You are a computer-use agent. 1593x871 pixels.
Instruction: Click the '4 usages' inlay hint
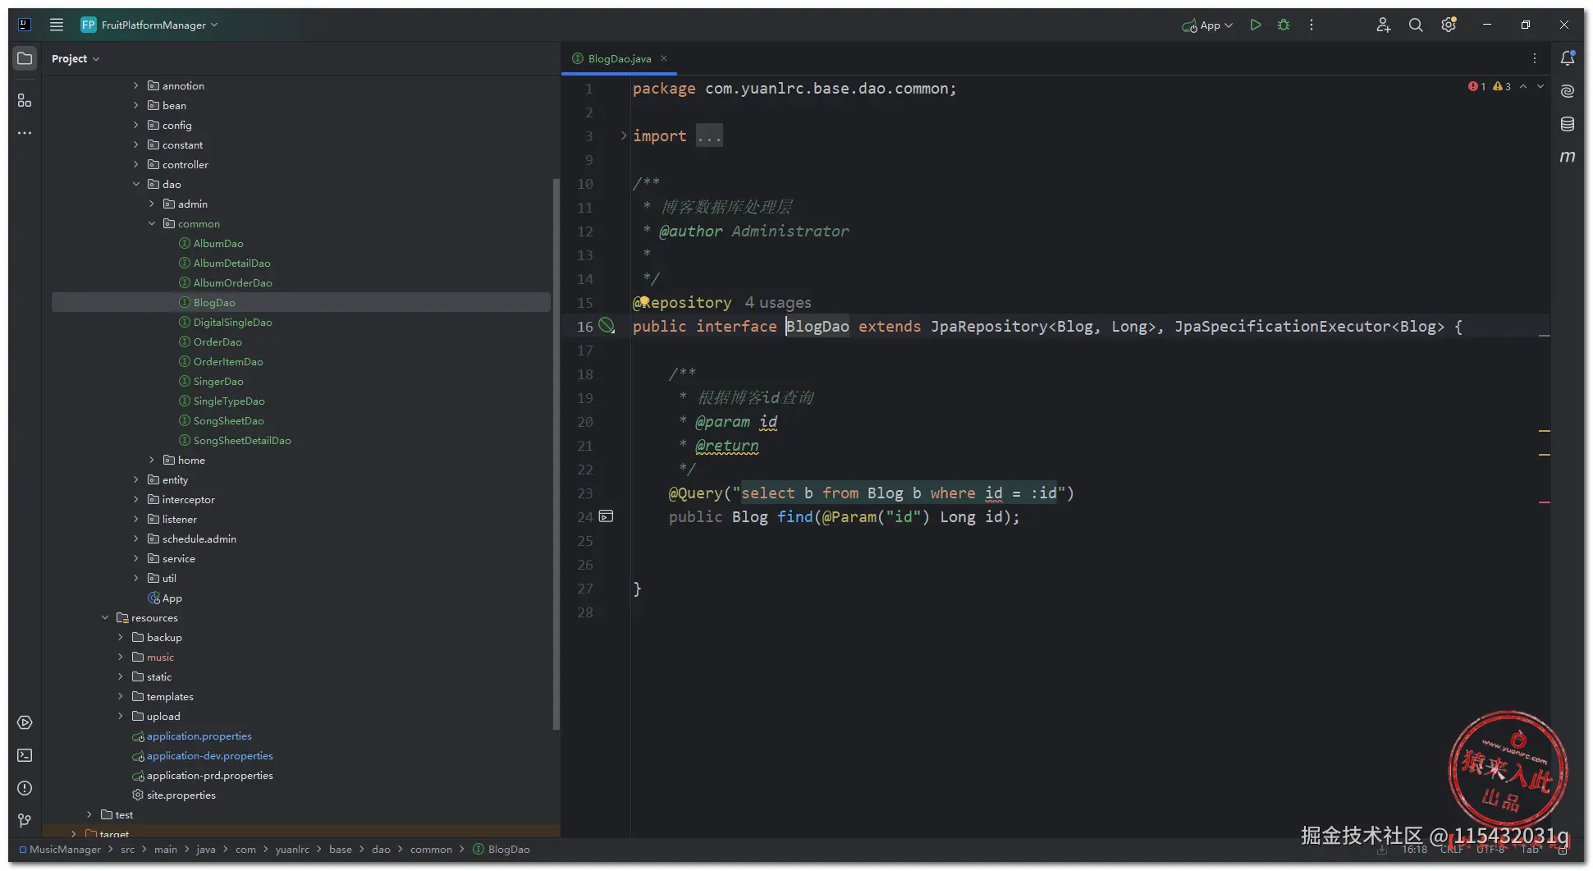click(777, 303)
